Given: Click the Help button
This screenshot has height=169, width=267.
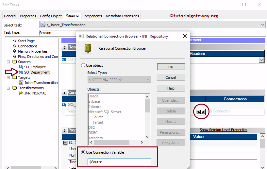Looking at the screenshot, I should 171,88.
